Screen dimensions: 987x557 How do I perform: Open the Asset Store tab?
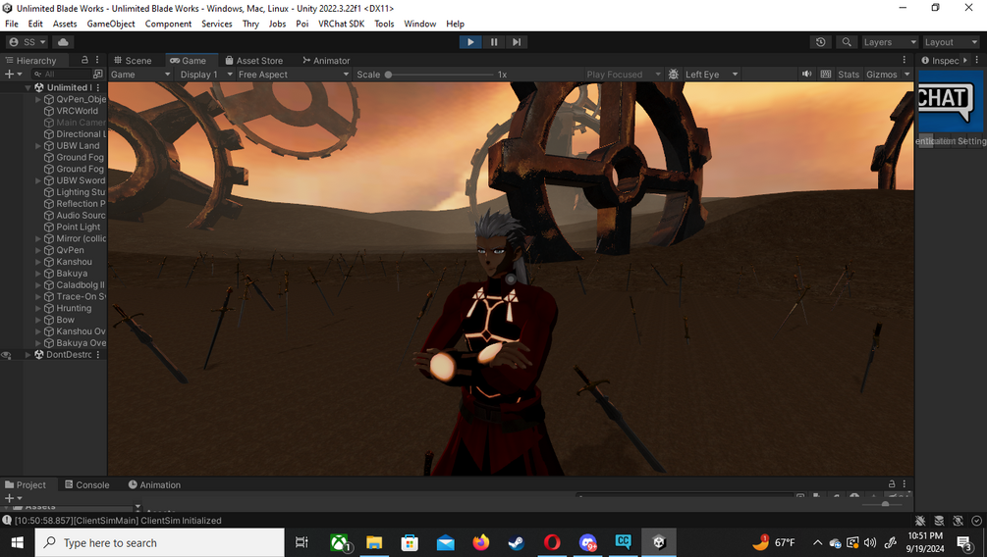[x=254, y=61]
